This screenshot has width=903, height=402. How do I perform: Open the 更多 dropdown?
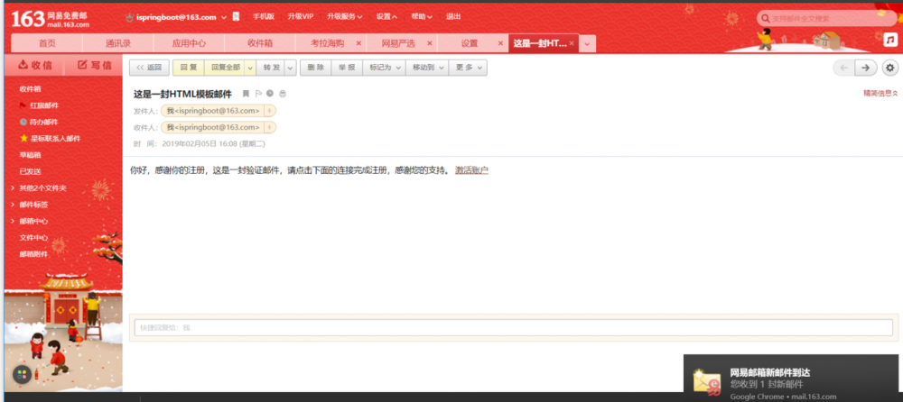pos(468,68)
